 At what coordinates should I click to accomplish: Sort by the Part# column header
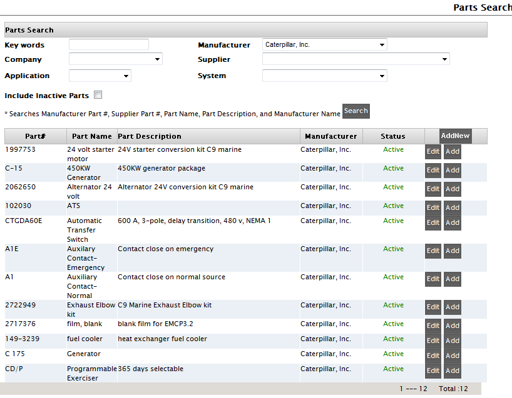[x=35, y=136]
